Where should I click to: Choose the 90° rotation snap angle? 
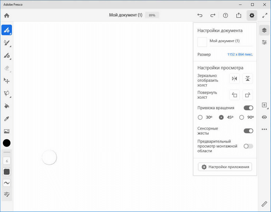242,117
